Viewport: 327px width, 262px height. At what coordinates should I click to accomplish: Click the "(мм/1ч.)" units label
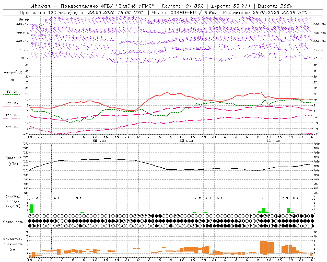[x=13, y=206]
